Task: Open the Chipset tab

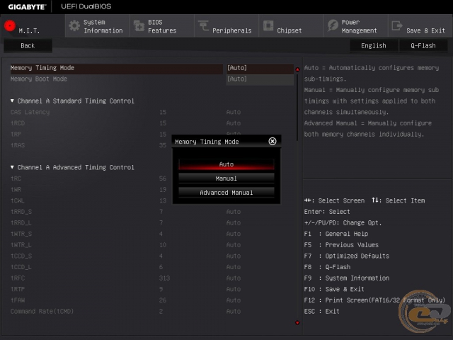Action: (291, 26)
